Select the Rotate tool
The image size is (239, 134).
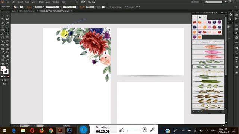pos(3,38)
